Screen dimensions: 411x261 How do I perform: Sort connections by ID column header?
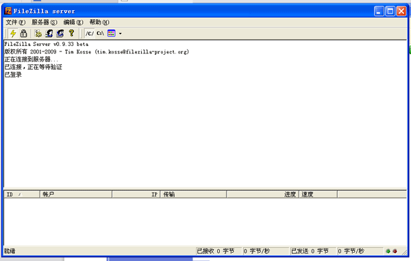click(22, 194)
